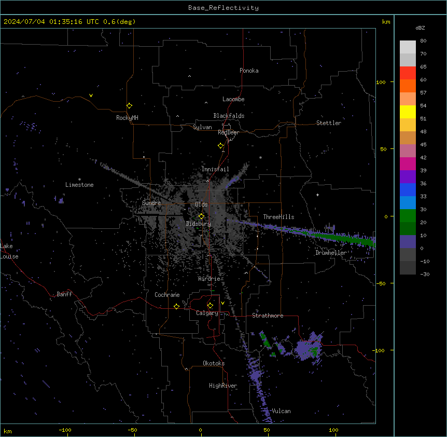Click the Olds town label
Image resolution: width=447 pixels, height=437 pixels.
click(x=201, y=204)
